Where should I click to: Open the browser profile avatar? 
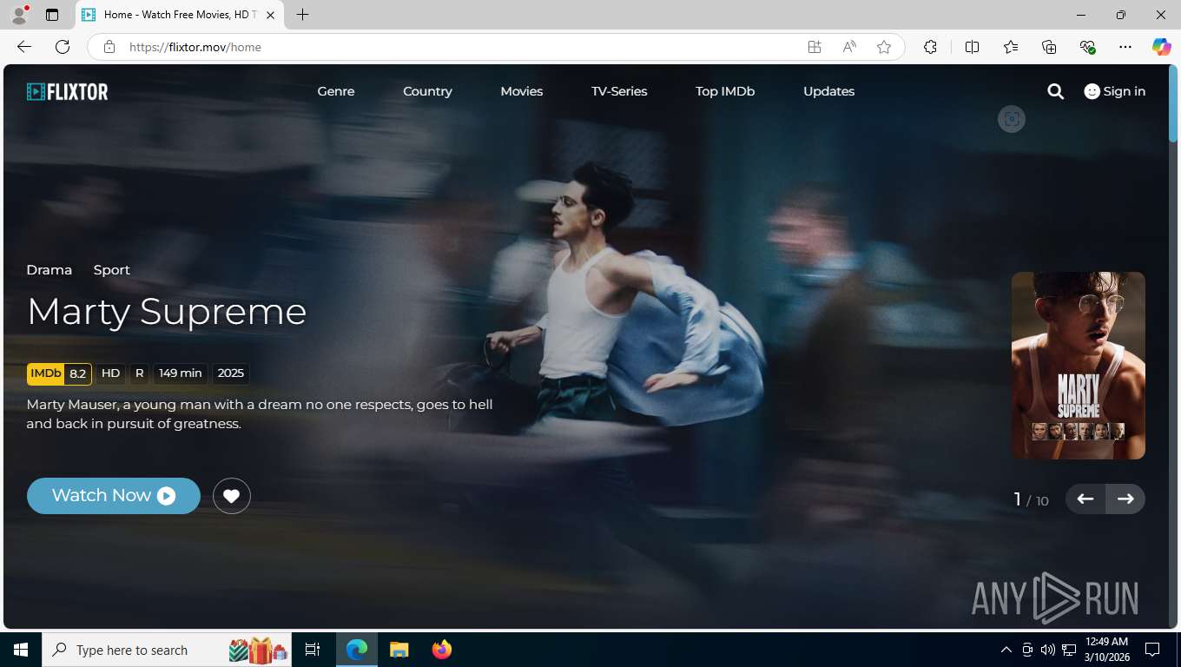tap(19, 15)
